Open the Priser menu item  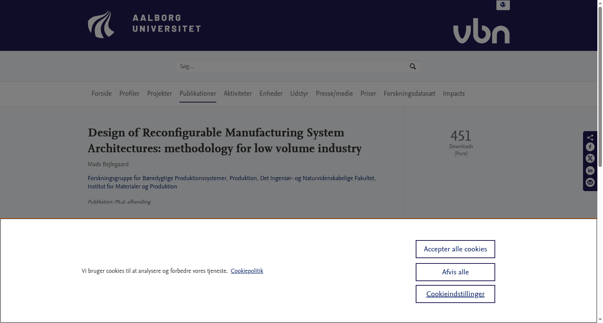coord(368,93)
